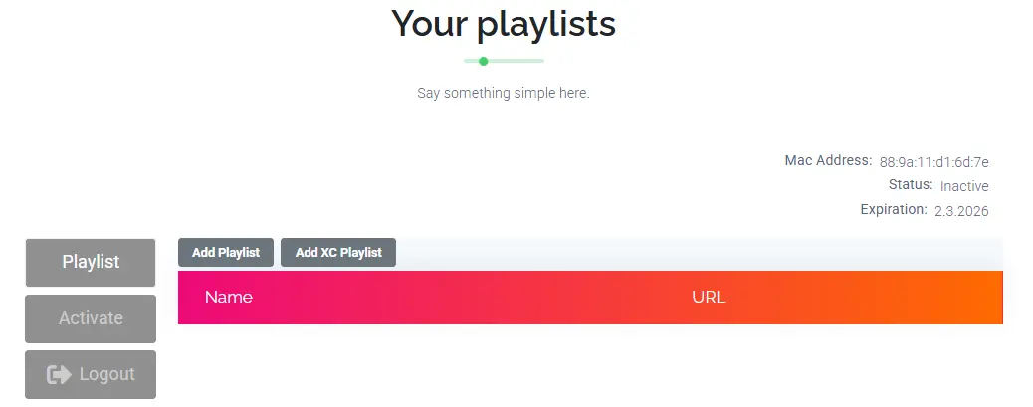
Task: Click the 'Say something simple here.' subtitle
Action: point(504,94)
